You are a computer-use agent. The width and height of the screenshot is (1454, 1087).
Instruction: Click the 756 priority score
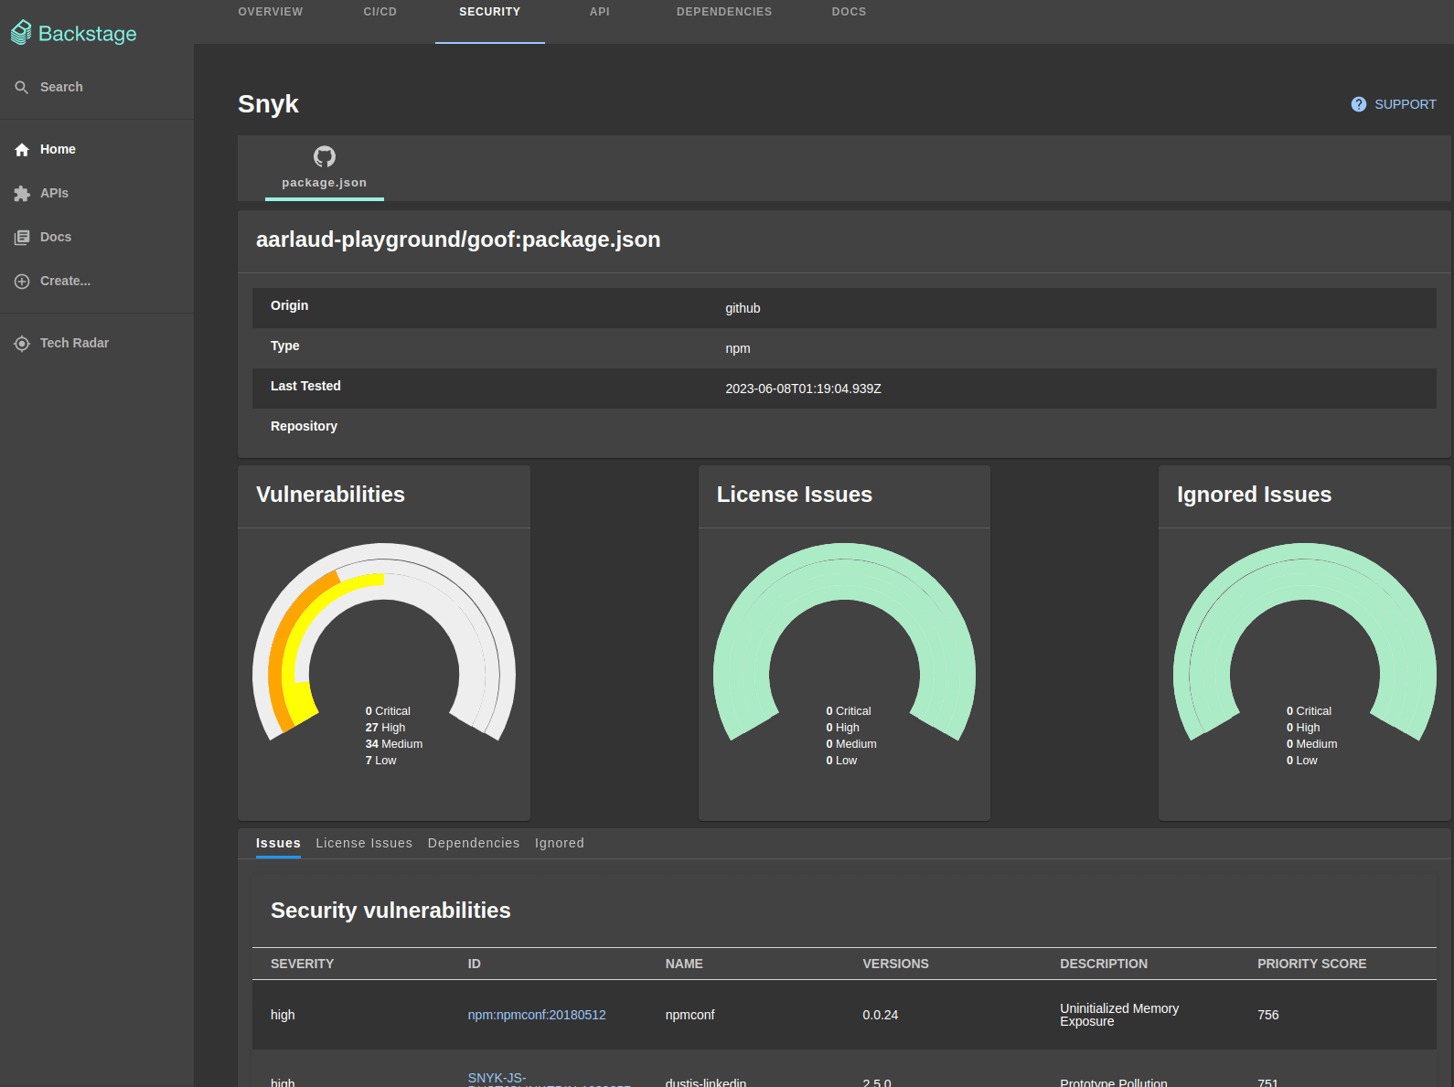coord(1267,1015)
